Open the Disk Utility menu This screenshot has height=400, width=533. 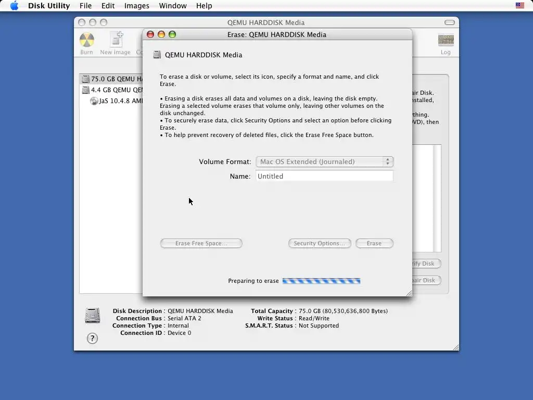pyautogui.click(x=49, y=5)
